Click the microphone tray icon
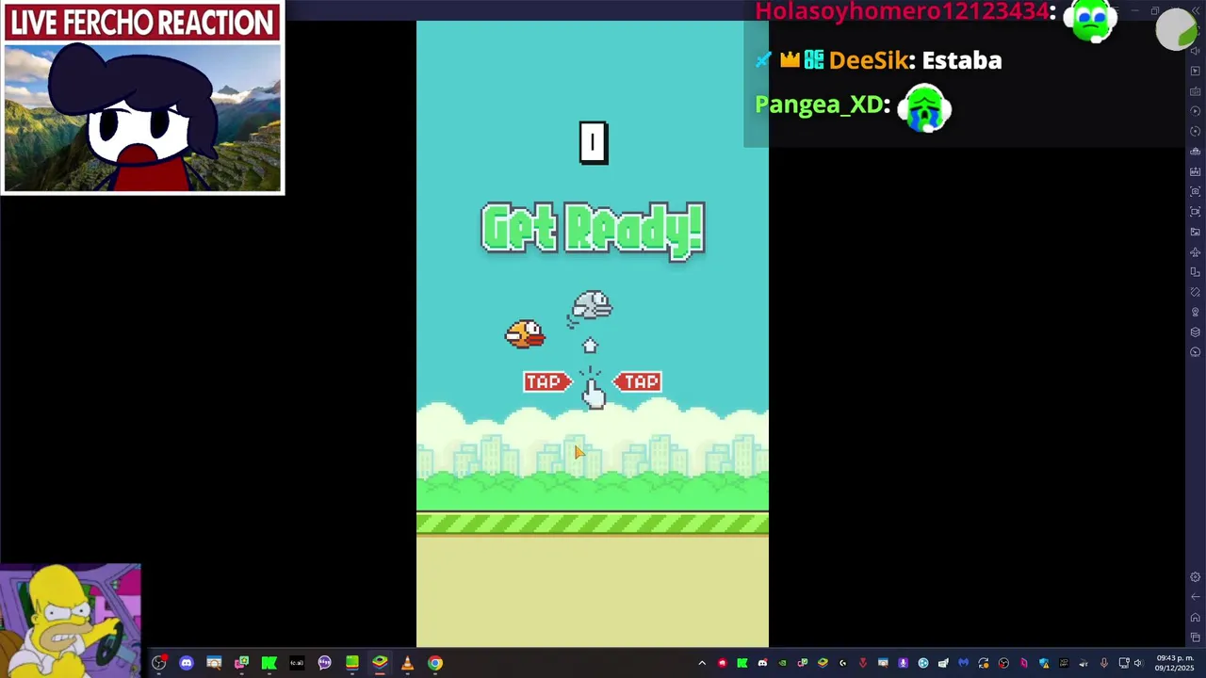This screenshot has width=1206, height=678. click(1103, 663)
